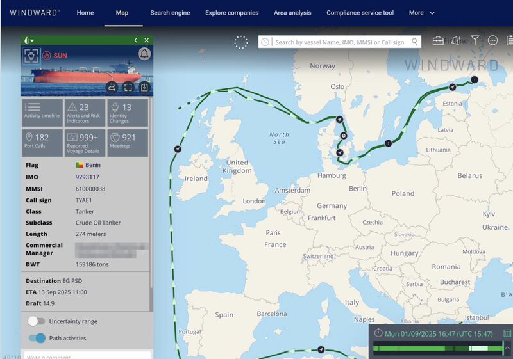The image size is (513, 359).
Task: Click the route path icon on vessel photo
Action: click(x=112, y=88)
